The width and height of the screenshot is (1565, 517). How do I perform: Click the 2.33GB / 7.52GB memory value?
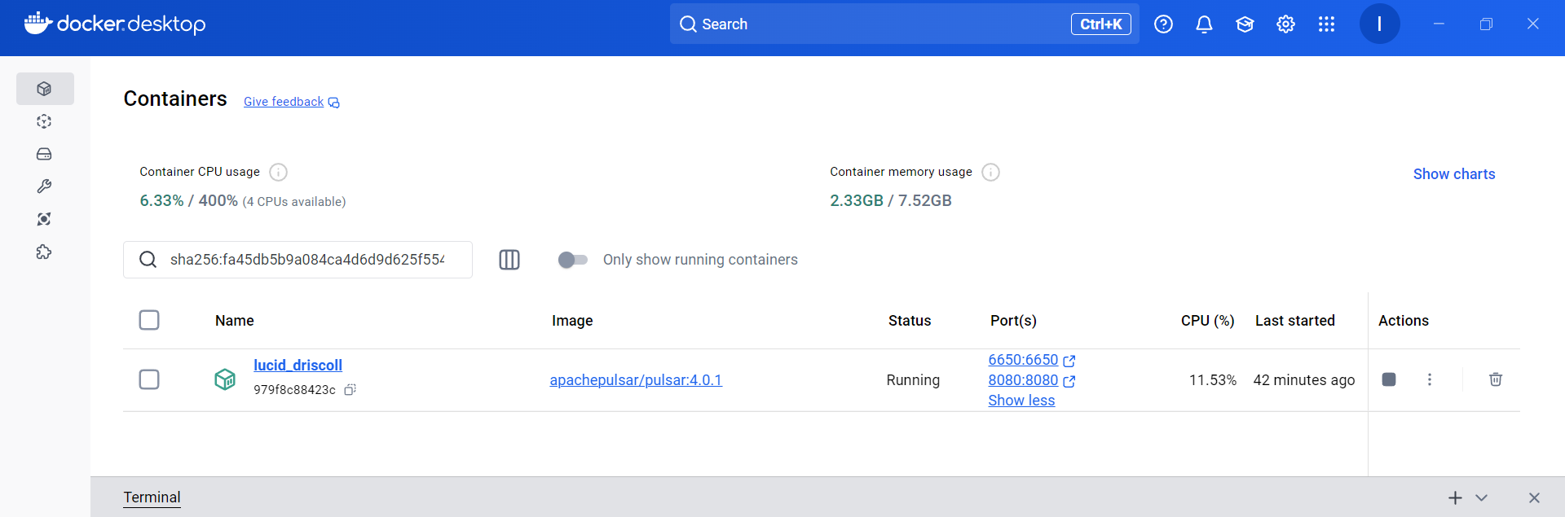click(891, 200)
